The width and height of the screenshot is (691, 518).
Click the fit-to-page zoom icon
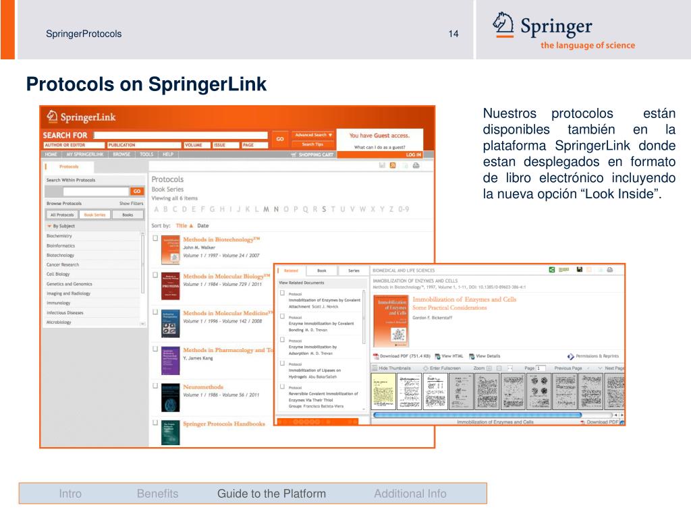[x=510, y=368]
